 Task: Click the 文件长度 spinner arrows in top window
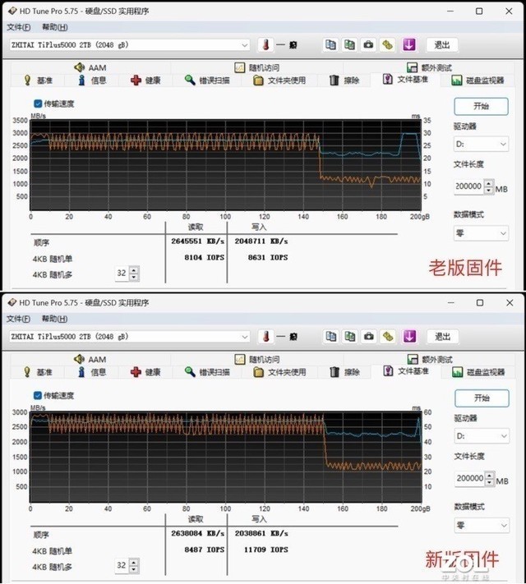point(489,186)
